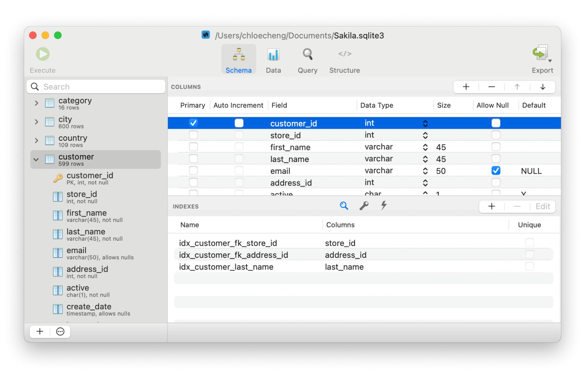583x377 pixels.
Task: Toggle Unique for idx_customer_last_name
Action: coord(530,267)
